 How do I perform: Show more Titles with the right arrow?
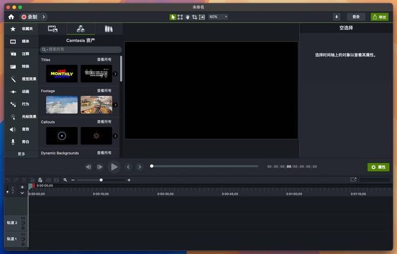click(x=115, y=74)
